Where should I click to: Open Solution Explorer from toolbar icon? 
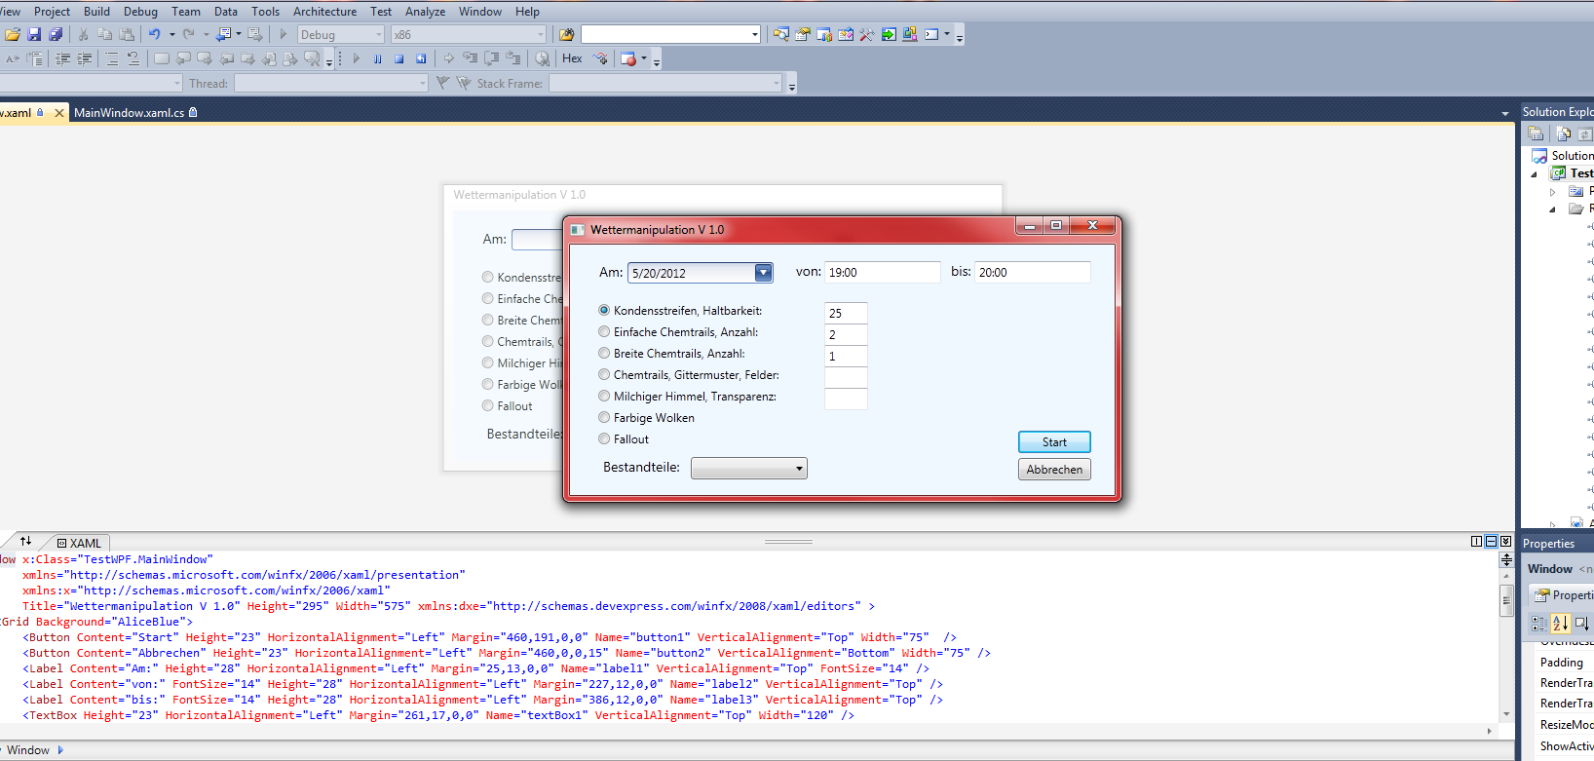pos(781,34)
